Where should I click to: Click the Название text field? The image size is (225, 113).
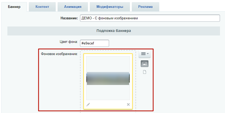(150, 18)
